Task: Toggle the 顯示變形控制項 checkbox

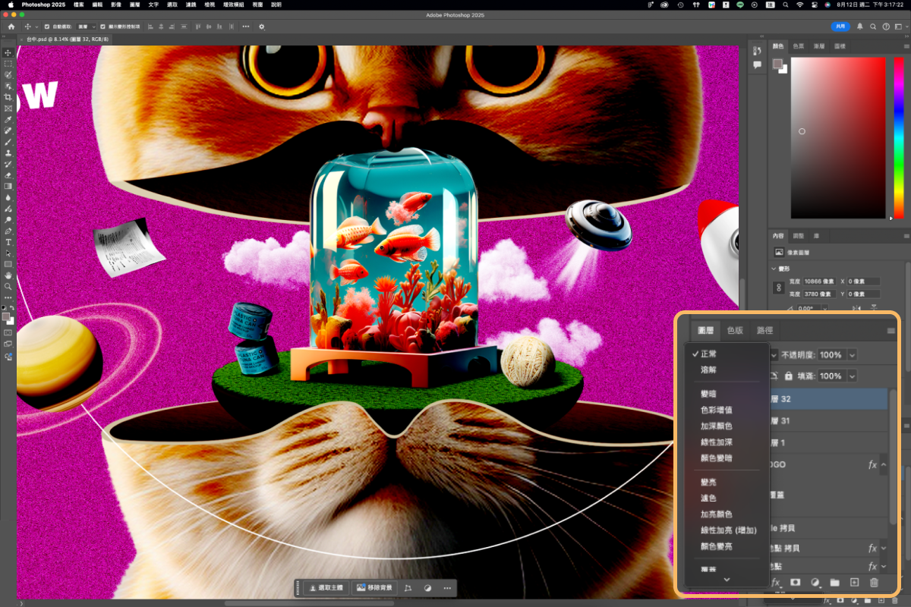Action: click(102, 27)
